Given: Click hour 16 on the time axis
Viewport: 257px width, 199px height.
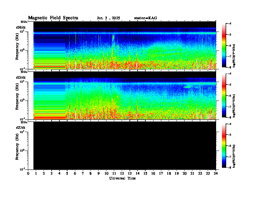Looking at the screenshot, I should pos(153,174).
